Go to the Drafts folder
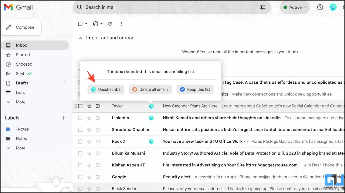345x193 pixels. pyautogui.click(x=22, y=83)
